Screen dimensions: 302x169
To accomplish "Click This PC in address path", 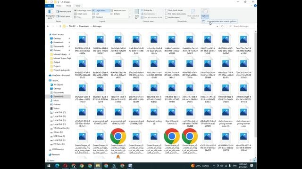I will click(x=72, y=26).
